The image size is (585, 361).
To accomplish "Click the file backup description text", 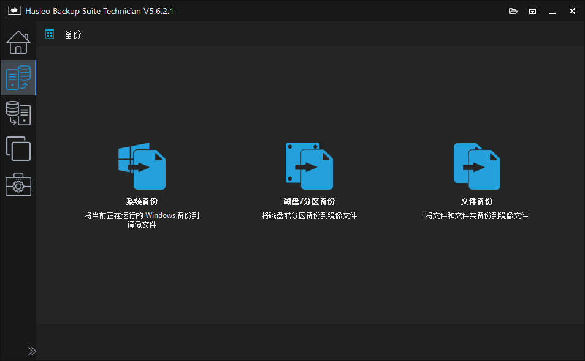I will [x=476, y=215].
